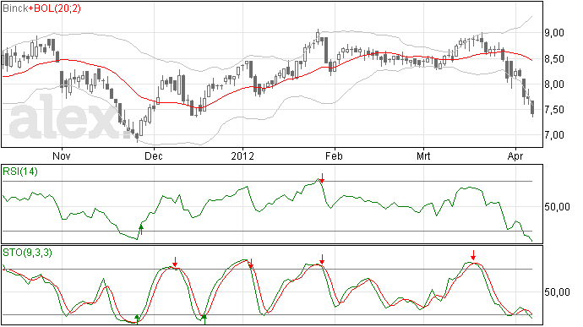Click the red STO sell marker in early December

point(175,262)
